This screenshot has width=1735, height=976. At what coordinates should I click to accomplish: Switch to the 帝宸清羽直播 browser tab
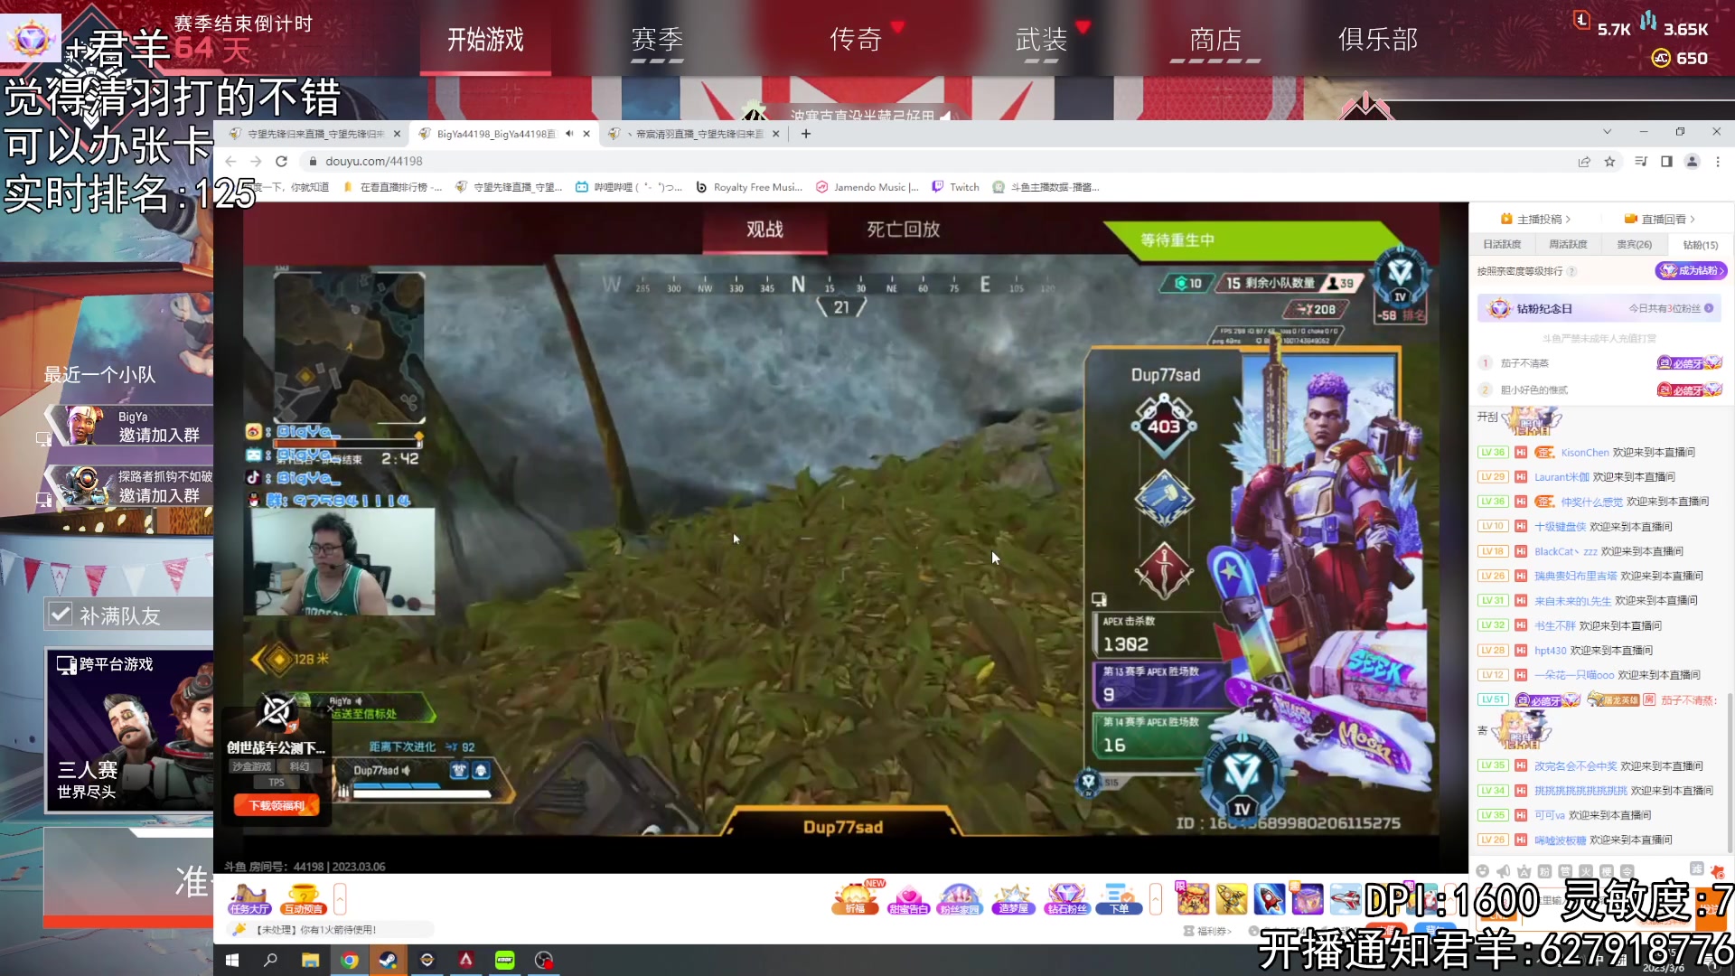click(x=693, y=134)
